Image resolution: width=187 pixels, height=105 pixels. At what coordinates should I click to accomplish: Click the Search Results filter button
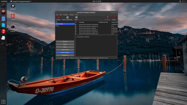65,52
